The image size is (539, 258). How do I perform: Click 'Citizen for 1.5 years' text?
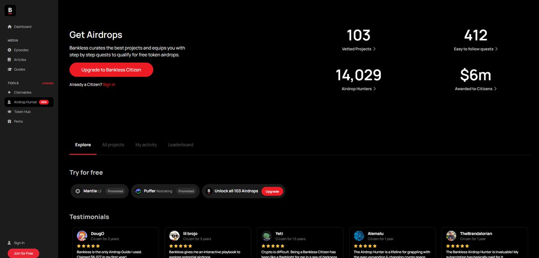[291, 239]
